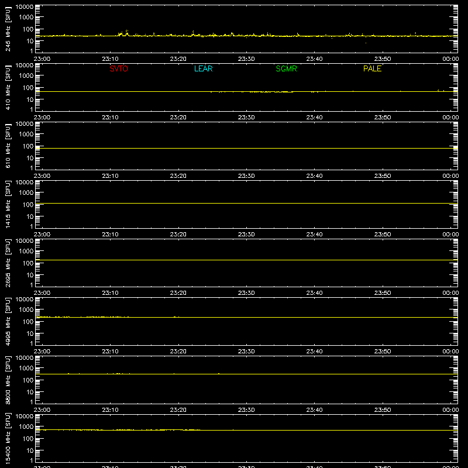Click the yellow PALE station label
Viewport: 468px width, 468px height.
(372, 68)
